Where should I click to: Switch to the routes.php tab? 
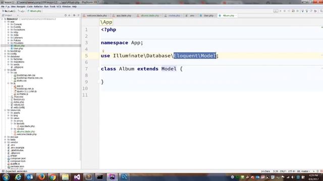[174, 16]
